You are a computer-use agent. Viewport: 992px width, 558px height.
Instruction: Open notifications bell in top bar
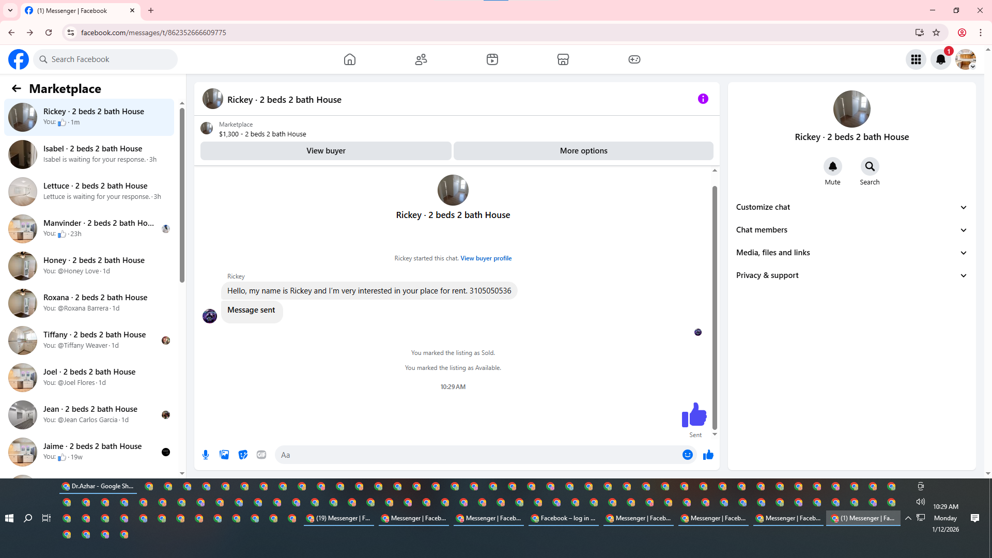tap(940, 59)
